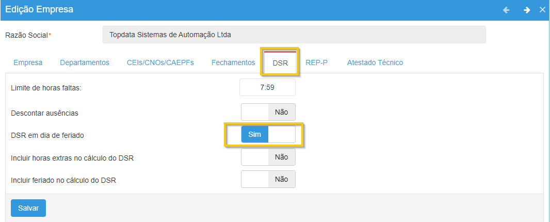550x222 pixels.
Task: Click the DSR em dia de feriado label
Action: coord(47,135)
